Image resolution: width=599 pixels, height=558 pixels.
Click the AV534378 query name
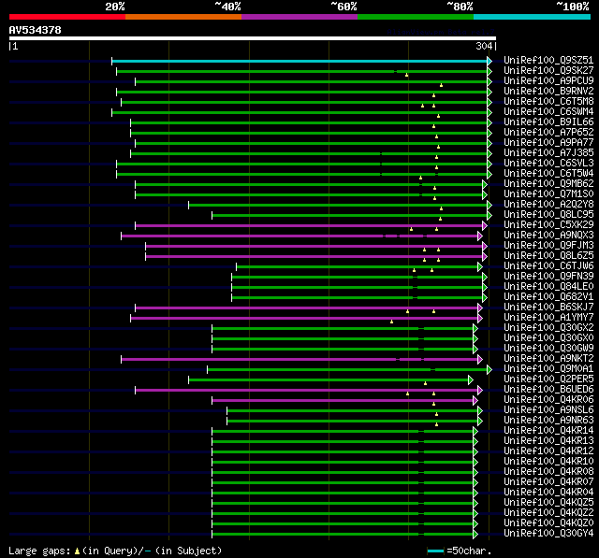coord(36,30)
